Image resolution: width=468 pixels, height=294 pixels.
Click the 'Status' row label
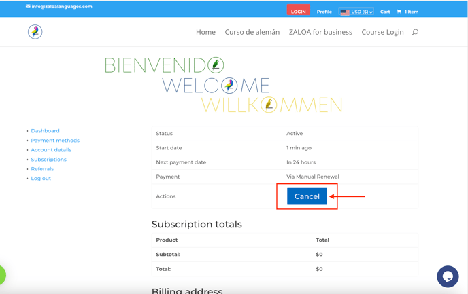[x=164, y=134]
